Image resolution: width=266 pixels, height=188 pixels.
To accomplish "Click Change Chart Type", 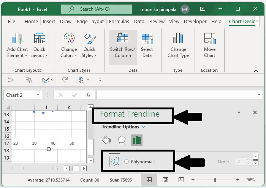I will pos(178,45).
